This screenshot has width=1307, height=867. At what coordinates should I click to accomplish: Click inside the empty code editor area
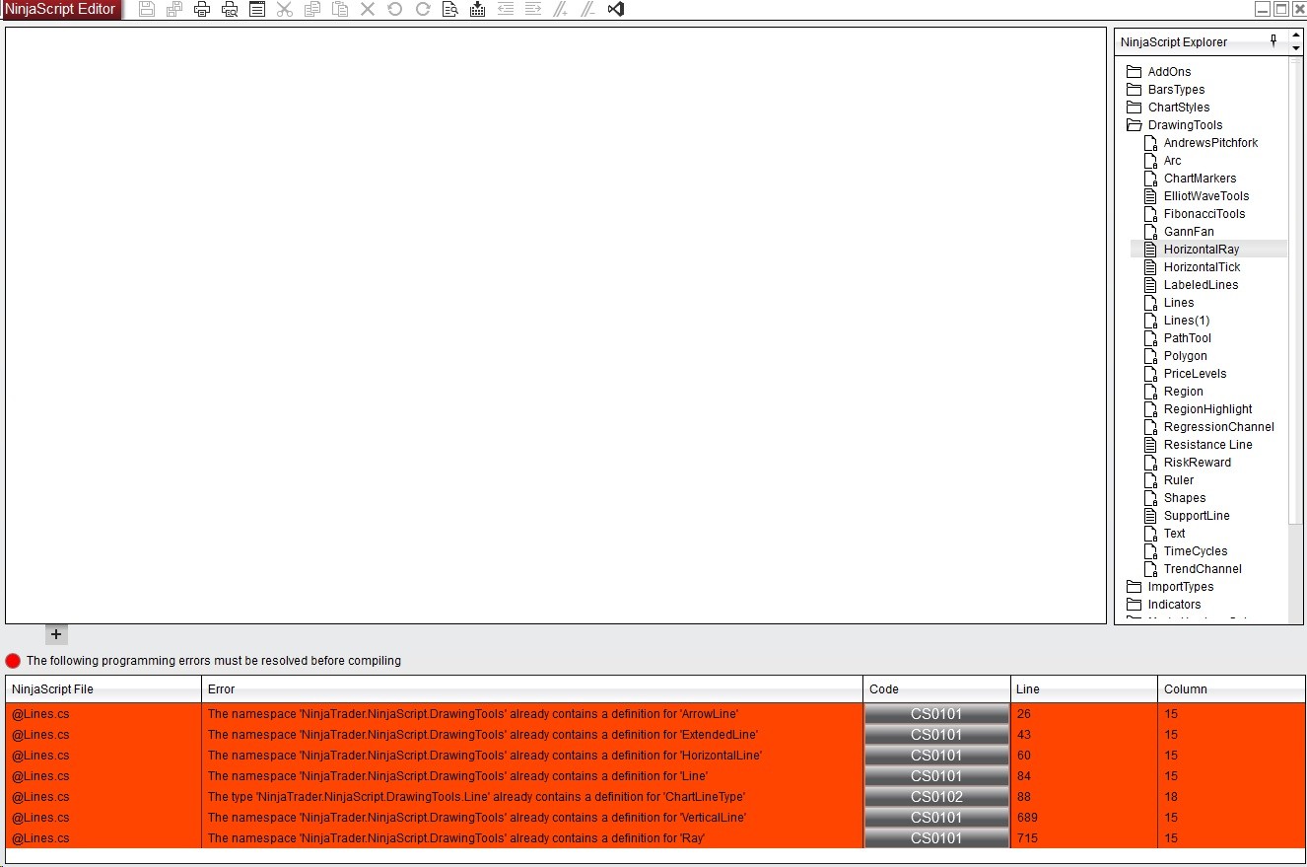pos(556,325)
